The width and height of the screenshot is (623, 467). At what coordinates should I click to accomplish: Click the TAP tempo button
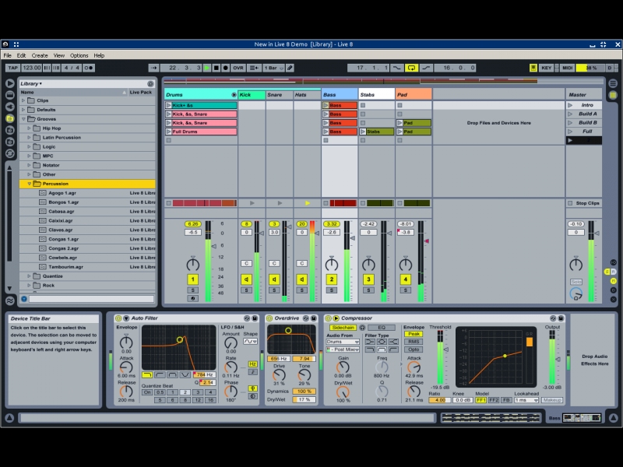point(12,68)
